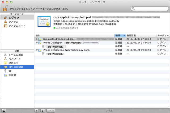Image resolution: width=170 pixels, height=113 pixels.
Task: Expand the com.apple.idms.appleid.prd row
Action: (x=37, y=39)
